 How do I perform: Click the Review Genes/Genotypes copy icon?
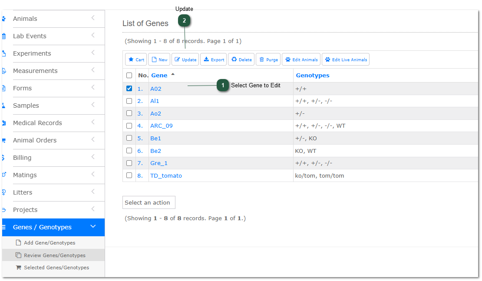click(x=18, y=255)
